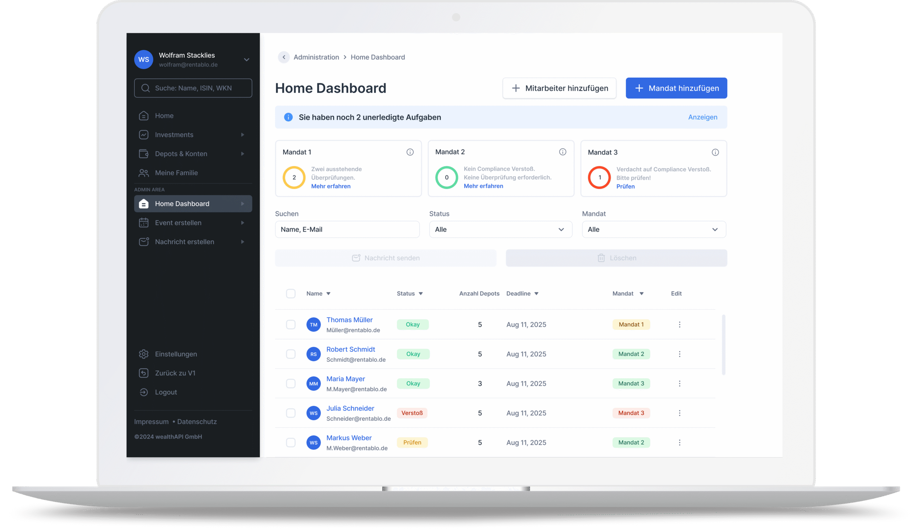Open the Status filter dropdown
This screenshot has width=918, height=531.
pyautogui.click(x=501, y=229)
